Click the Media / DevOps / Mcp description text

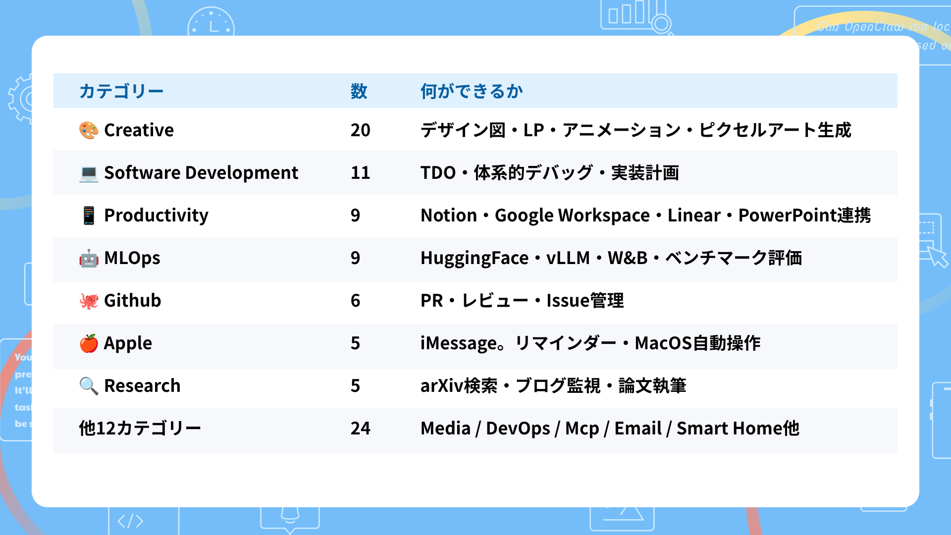coord(610,428)
